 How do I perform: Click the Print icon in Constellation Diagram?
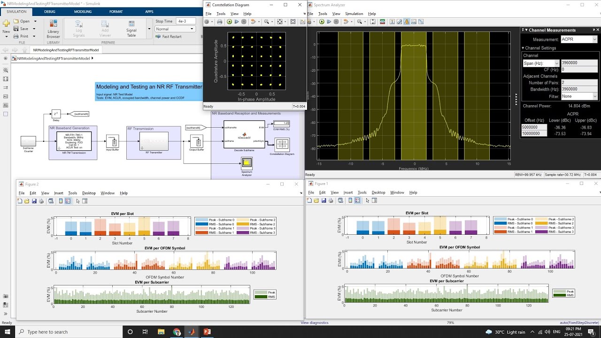coord(219,22)
